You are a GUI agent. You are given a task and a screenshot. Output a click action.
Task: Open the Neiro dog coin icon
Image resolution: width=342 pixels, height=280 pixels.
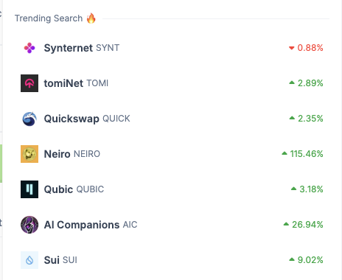coord(29,154)
